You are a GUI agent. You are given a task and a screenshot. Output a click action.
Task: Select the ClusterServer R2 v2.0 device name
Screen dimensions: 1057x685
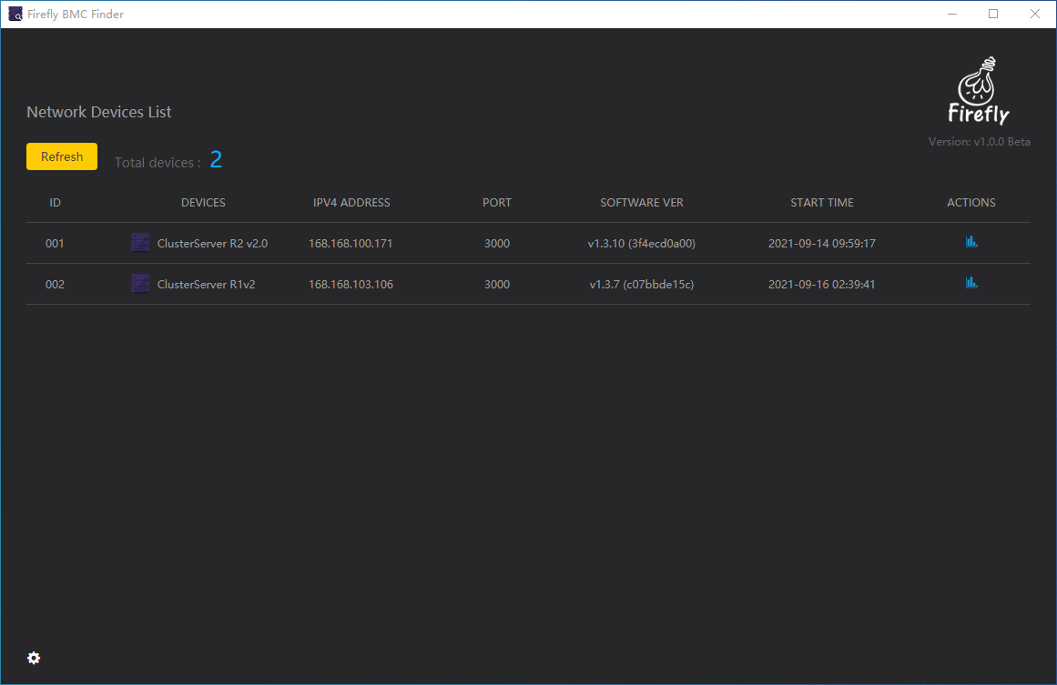(212, 243)
